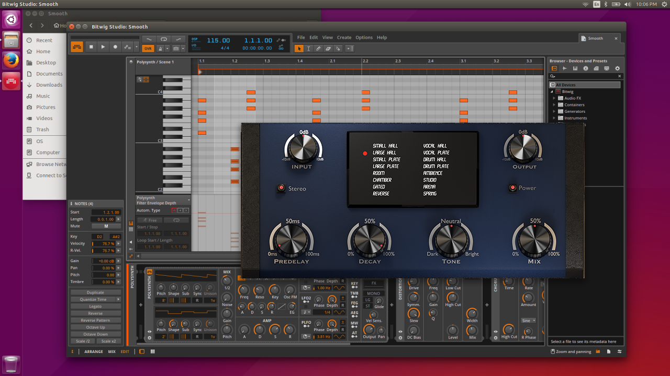
Task: Click the Polysynth device header icon
Action: point(149,272)
